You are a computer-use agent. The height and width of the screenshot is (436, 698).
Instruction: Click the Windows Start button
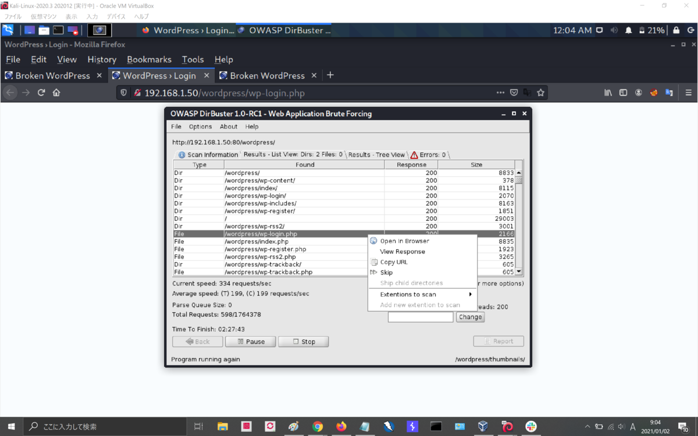(x=11, y=426)
